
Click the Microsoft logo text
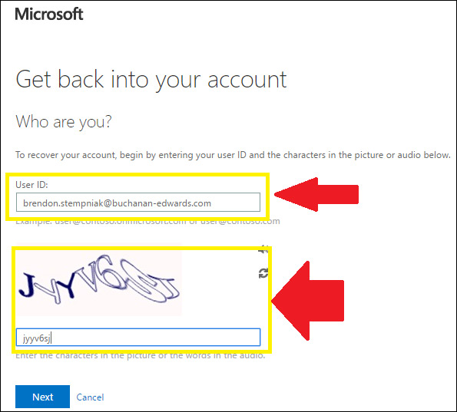coord(49,14)
